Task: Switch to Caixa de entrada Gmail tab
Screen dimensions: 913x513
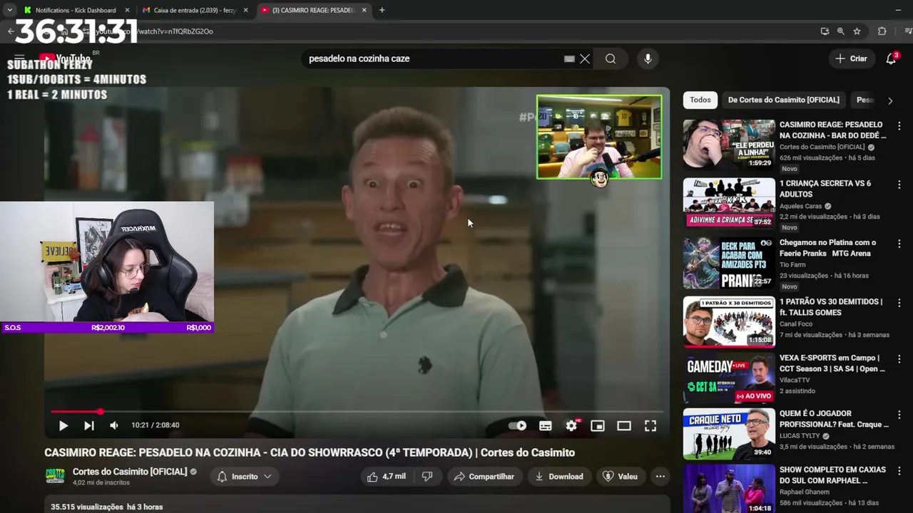Action: tap(194, 10)
